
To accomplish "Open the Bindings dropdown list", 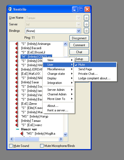I will (x=79, y=31).
